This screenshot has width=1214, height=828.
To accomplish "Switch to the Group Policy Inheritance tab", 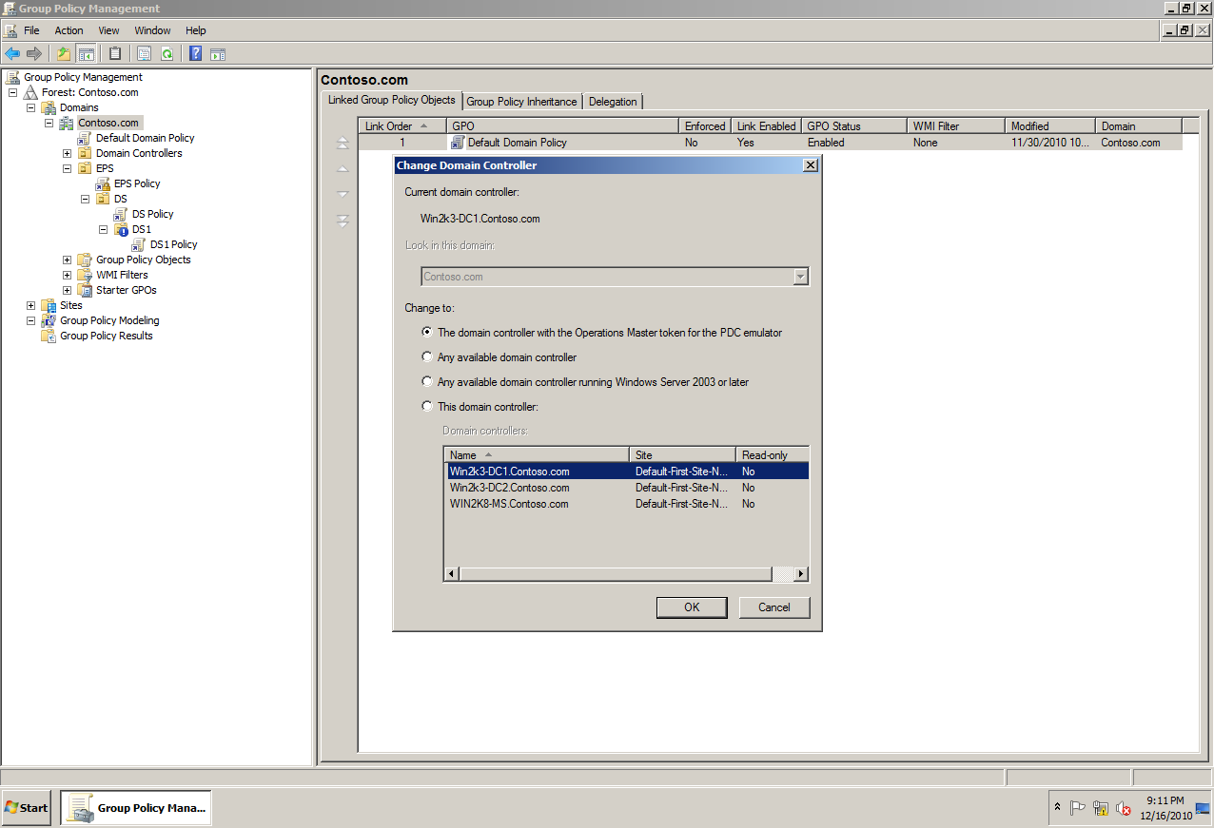I will [x=521, y=102].
